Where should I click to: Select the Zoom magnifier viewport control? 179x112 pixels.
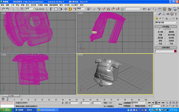167,103
